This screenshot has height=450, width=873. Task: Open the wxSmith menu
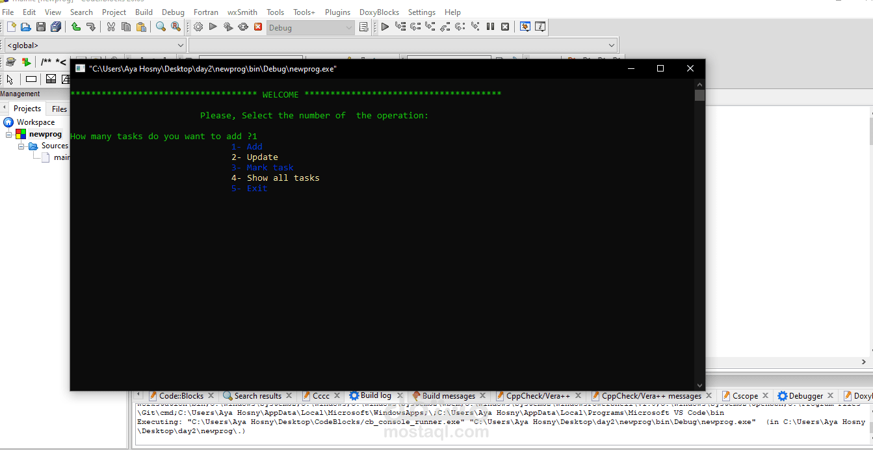(242, 12)
